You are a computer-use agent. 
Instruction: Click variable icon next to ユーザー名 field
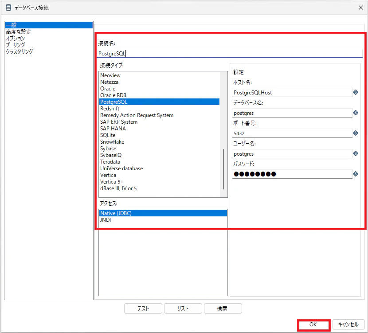point(356,154)
